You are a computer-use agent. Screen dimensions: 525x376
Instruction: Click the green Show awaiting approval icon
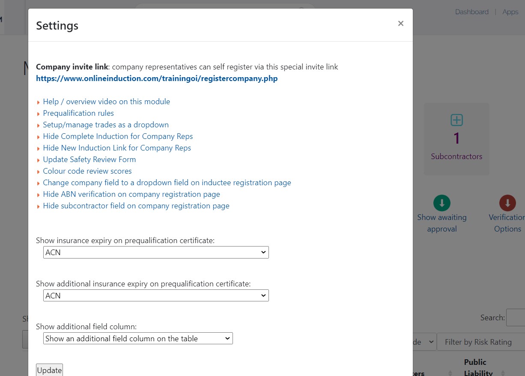pos(442,203)
